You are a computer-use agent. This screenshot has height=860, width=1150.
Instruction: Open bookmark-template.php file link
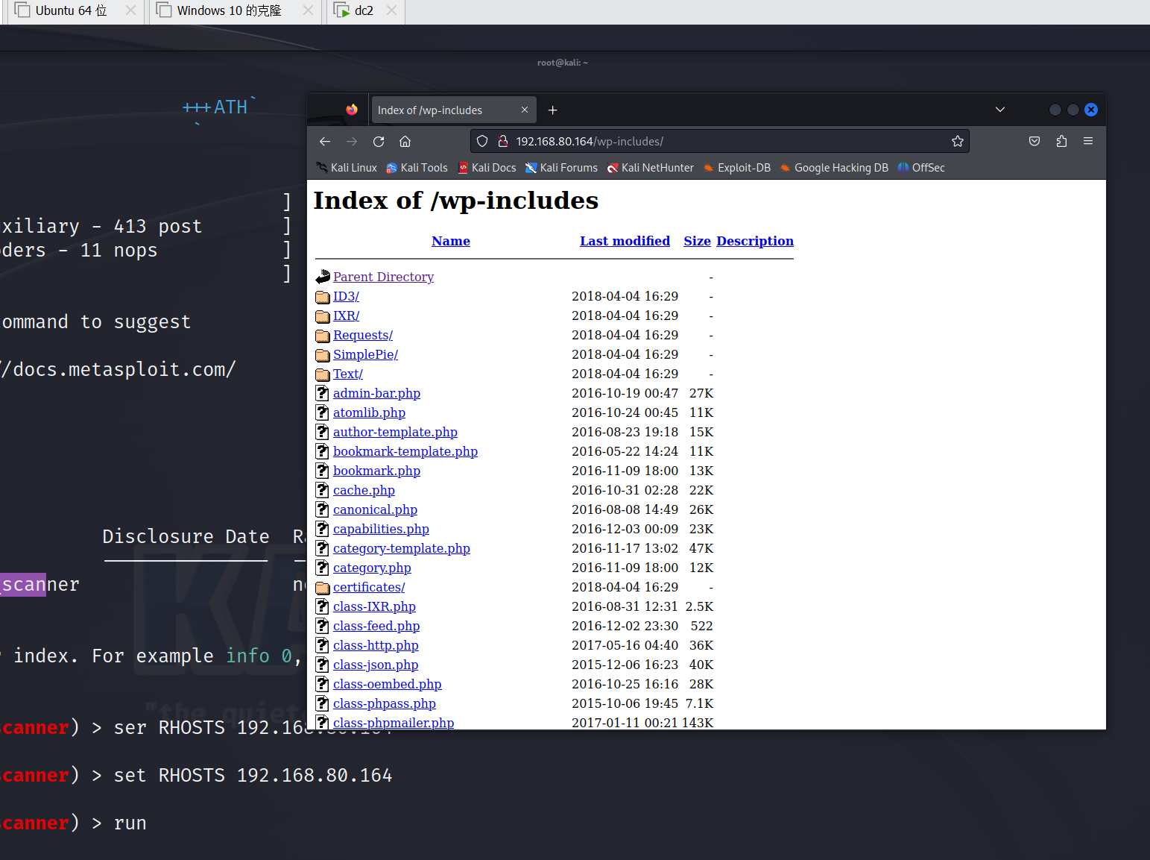405,451
